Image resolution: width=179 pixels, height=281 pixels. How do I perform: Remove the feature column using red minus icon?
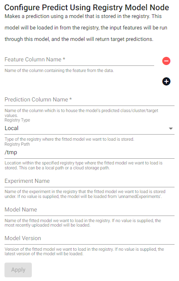pos(166,61)
